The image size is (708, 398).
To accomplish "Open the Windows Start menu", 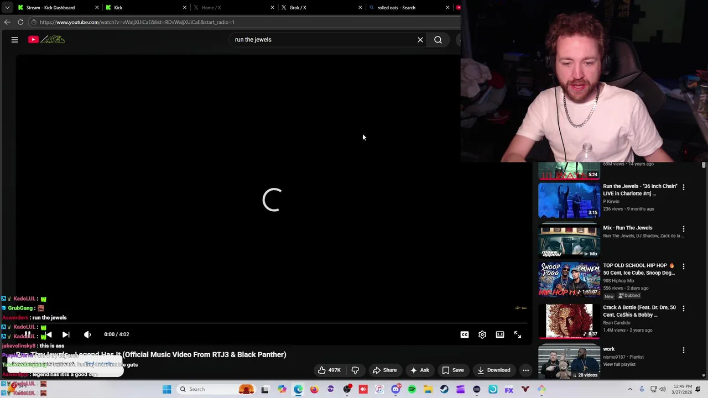I will pos(166,390).
